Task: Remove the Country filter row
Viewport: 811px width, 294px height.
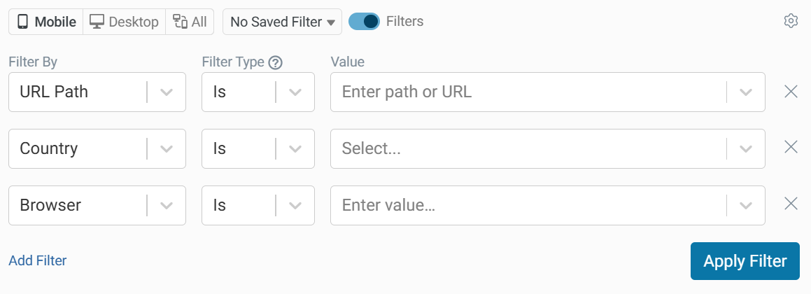Action: click(791, 148)
